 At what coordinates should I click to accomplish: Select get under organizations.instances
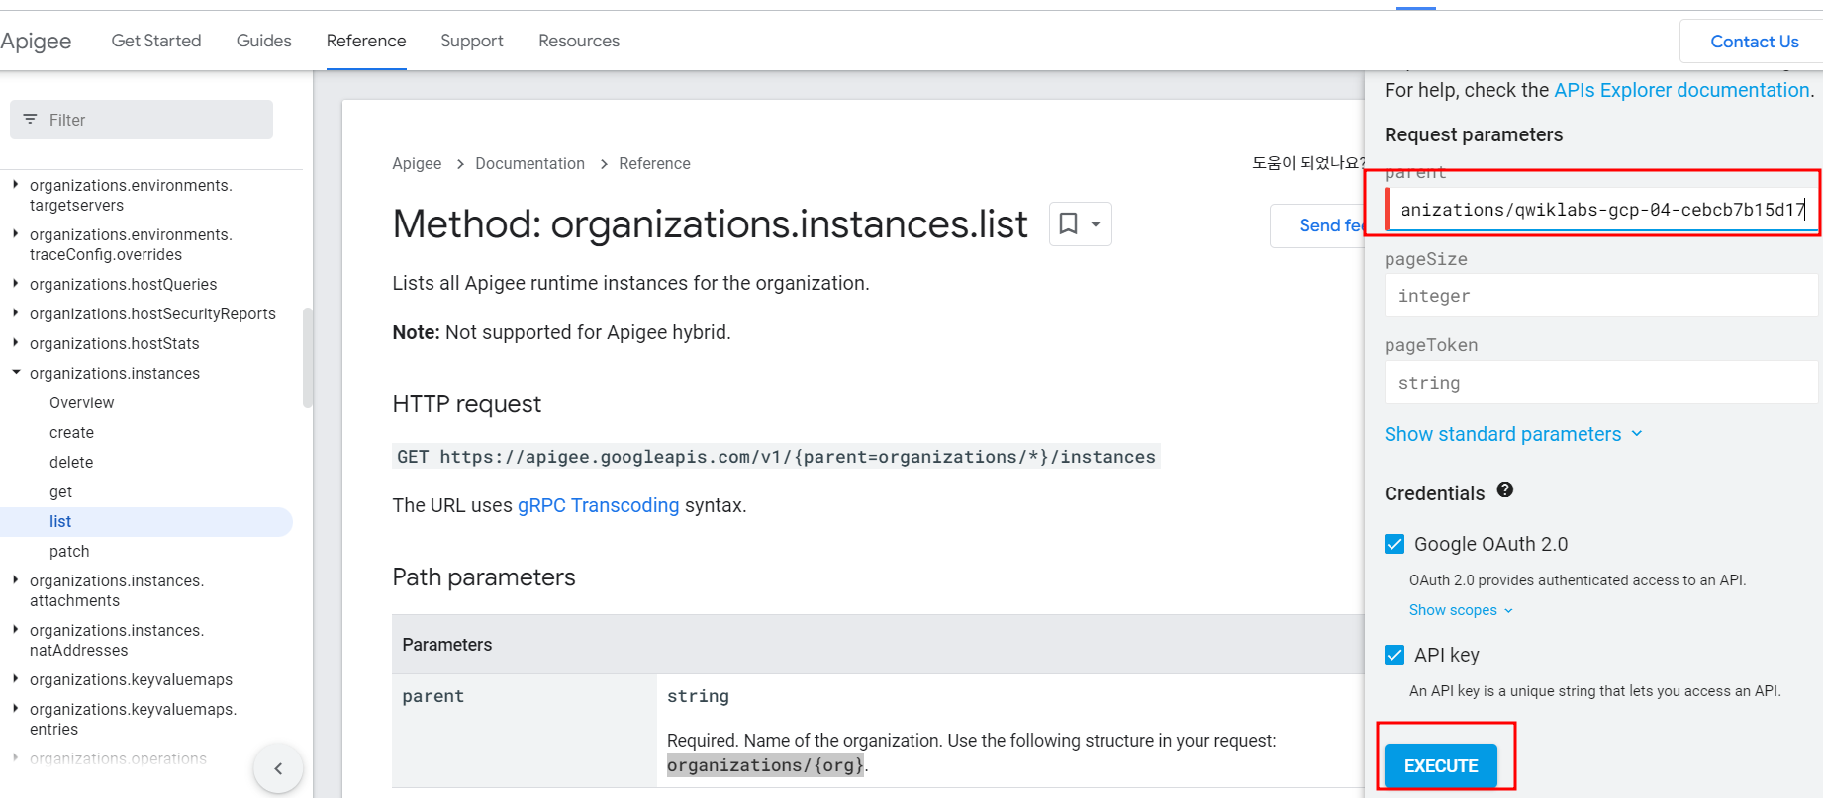coord(61,491)
